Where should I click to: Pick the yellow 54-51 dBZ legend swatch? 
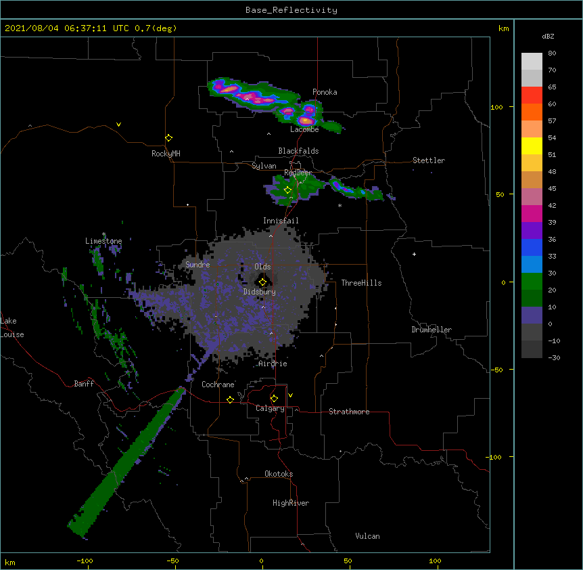[532, 146]
